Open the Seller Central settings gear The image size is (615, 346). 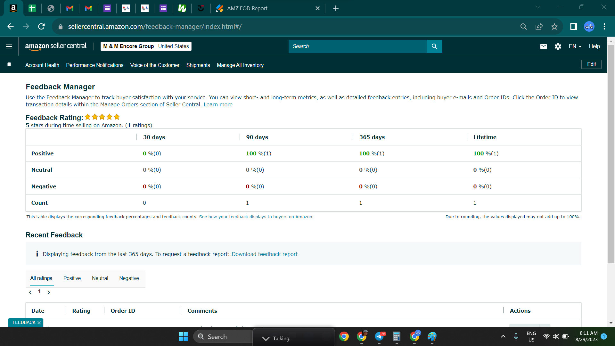[x=558, y=46]
